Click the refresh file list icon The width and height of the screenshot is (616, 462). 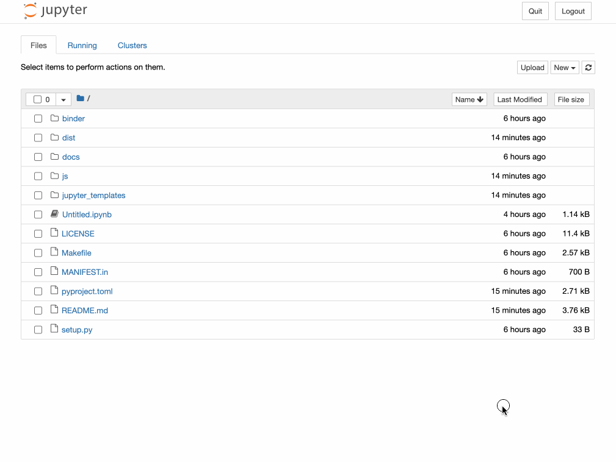click(x=588, y=67)
